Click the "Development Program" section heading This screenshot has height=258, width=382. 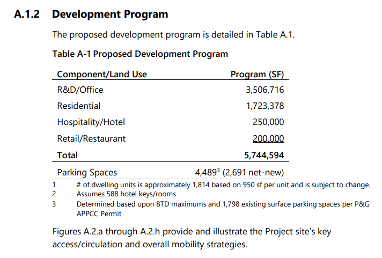coord(110,14)
